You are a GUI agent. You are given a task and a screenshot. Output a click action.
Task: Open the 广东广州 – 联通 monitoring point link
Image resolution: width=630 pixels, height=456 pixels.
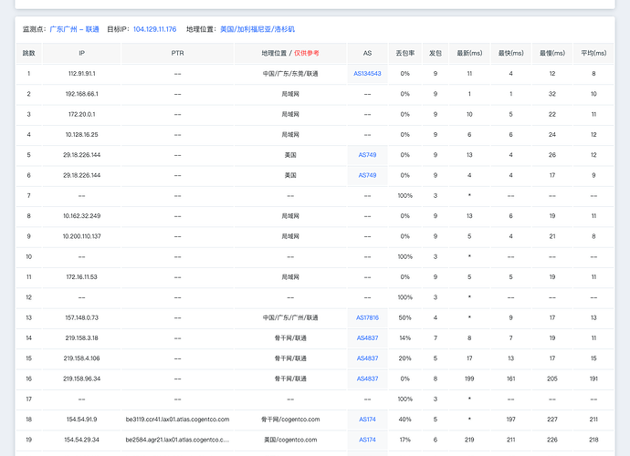[x=74, y=29]
